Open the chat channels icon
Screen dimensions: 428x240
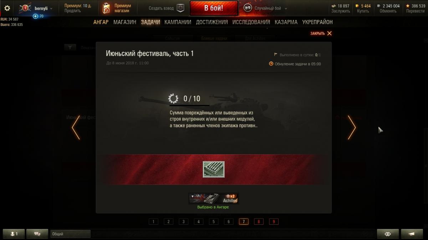(37, 234)
